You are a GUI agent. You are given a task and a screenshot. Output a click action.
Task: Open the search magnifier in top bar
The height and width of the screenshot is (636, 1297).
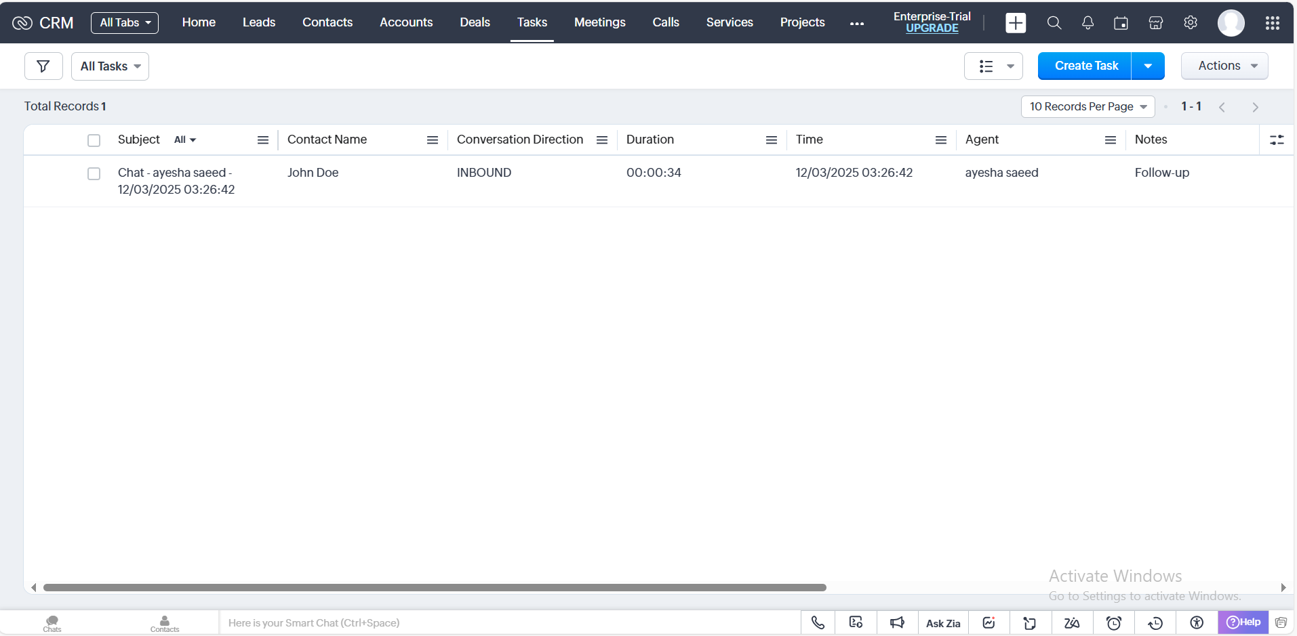tap(1054, 23)
